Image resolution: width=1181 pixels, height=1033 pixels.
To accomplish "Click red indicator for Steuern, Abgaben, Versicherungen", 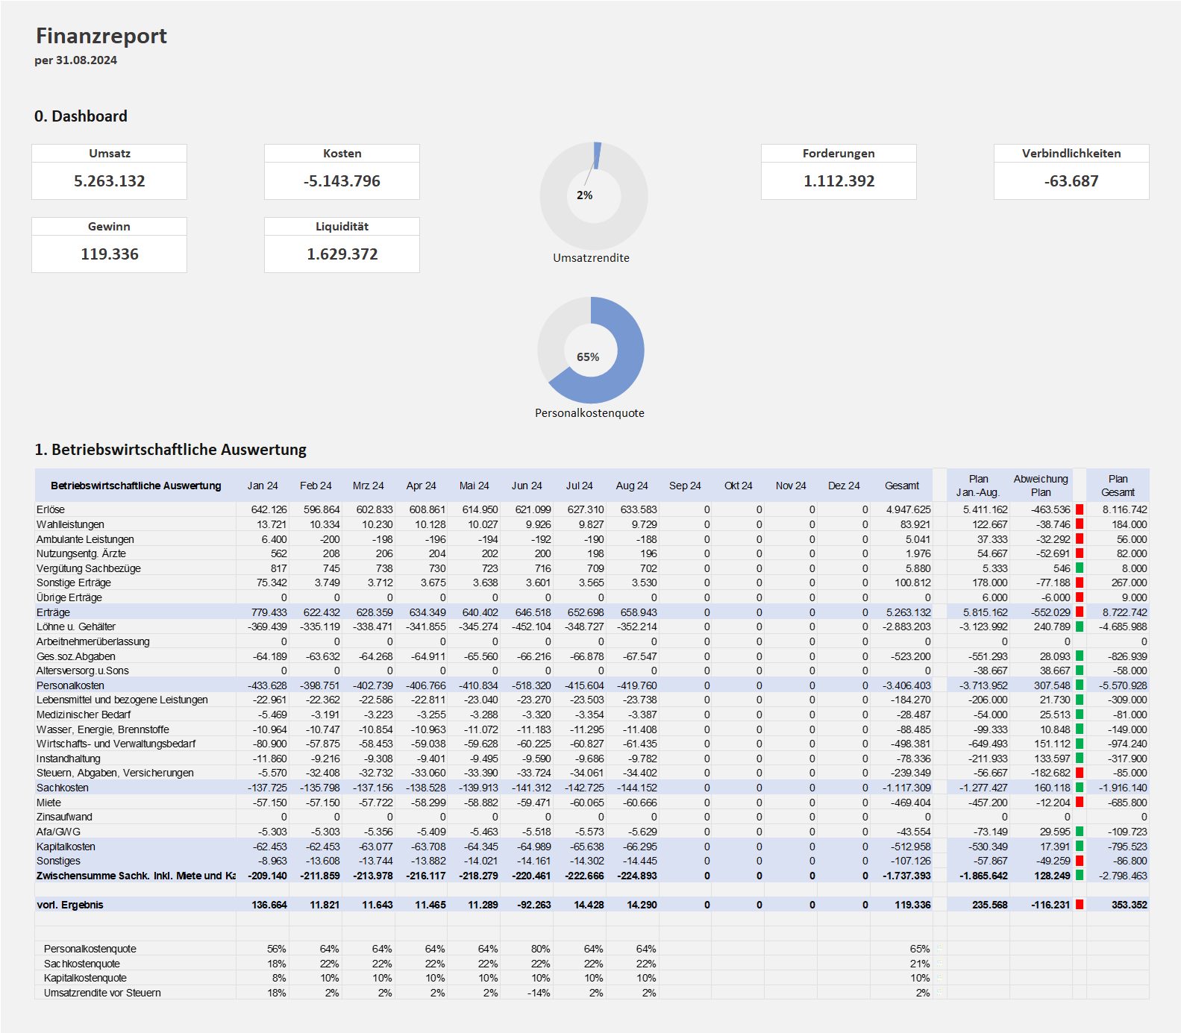I will (x=1079, y=773).
